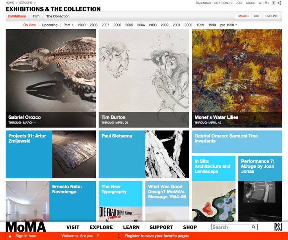Increase text size with A+ button
This screenshot has width=288, height=240.
tap(267, 3)
